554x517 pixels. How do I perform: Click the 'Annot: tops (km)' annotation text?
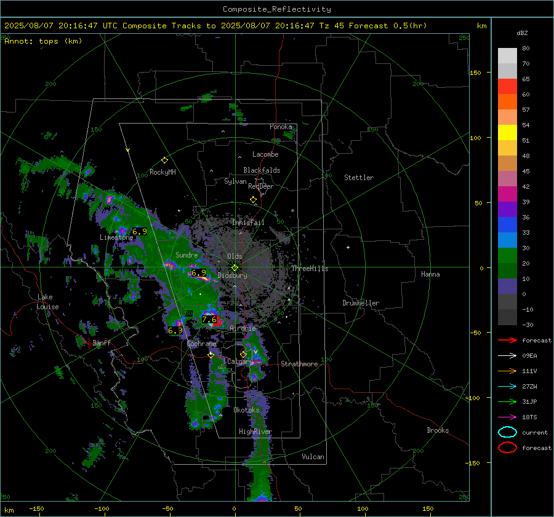point(43,41)
